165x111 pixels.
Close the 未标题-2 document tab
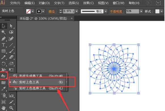[72, 18]
